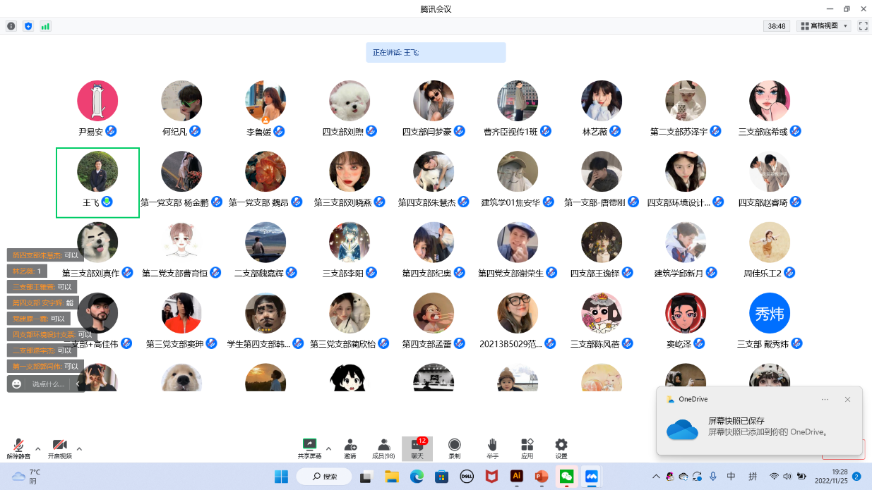Open meeting 设置 gear icon
Viewport: 872px width, 490px height.
tap(561, 448)
